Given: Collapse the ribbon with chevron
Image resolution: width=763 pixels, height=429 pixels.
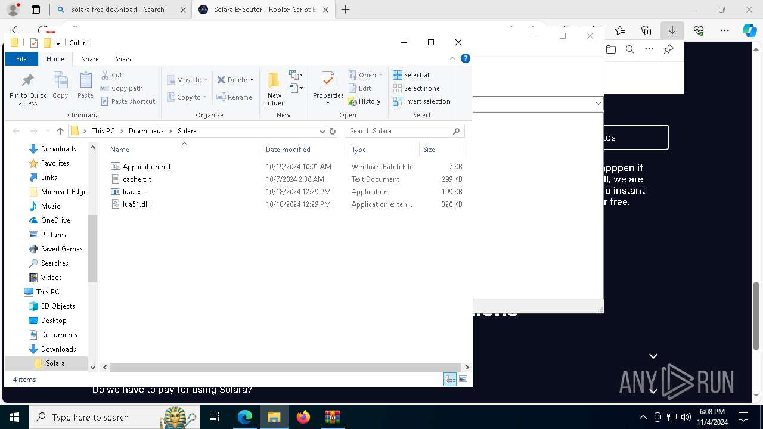Looking at the screenshot, I should (452, 58).
